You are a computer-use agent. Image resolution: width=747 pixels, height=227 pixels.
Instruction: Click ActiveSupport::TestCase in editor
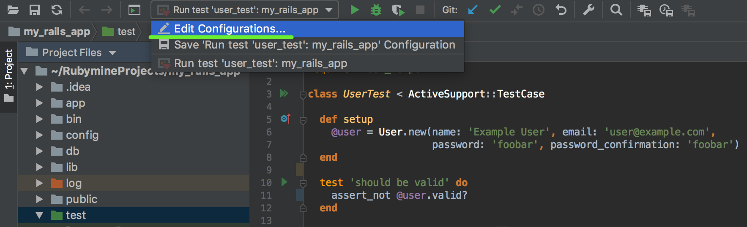coord(476,94)
